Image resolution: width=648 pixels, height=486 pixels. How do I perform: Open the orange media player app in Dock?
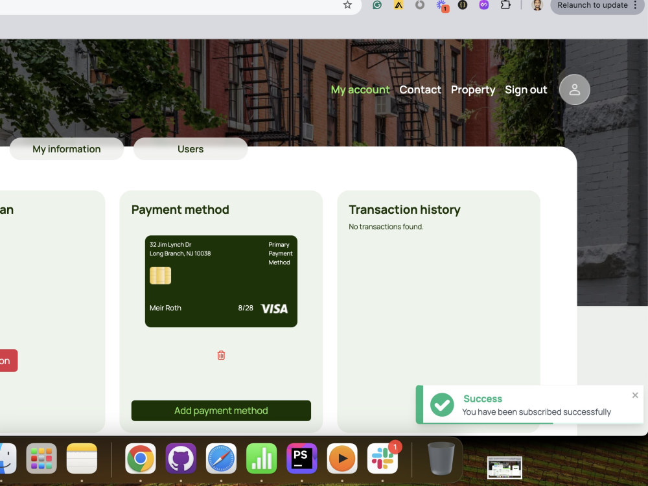[342, 458]
